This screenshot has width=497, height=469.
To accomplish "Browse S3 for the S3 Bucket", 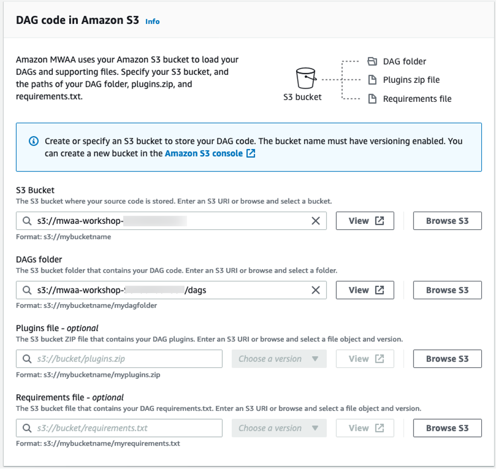I will 447,221.
